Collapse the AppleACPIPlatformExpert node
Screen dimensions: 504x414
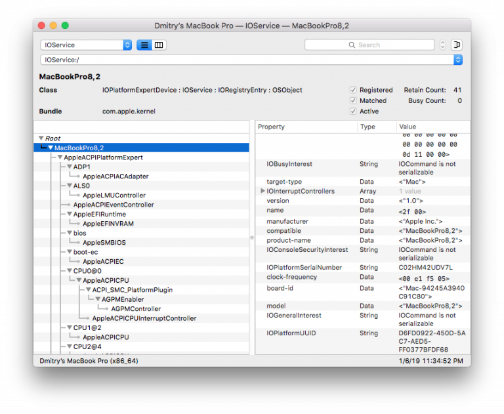[60, 157]
